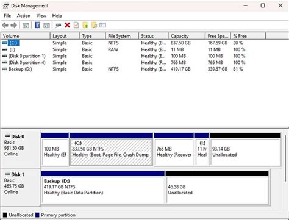Click the Back arrow toolbar icon
Screen dimensions: 289x220
(x=5, y=26)
